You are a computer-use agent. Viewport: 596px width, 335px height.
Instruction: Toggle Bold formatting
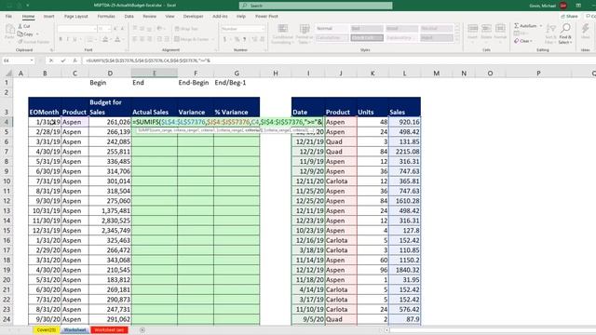pos(61,39)
